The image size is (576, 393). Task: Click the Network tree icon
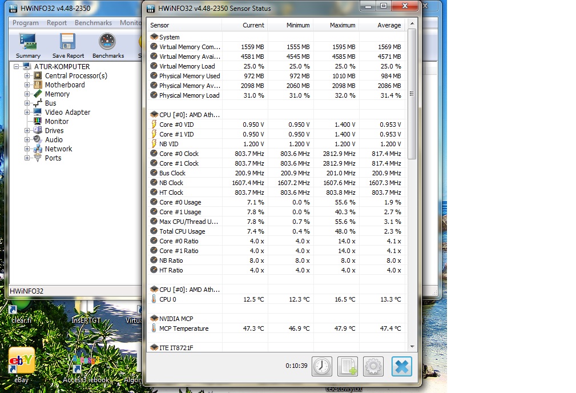coord(38,149)
